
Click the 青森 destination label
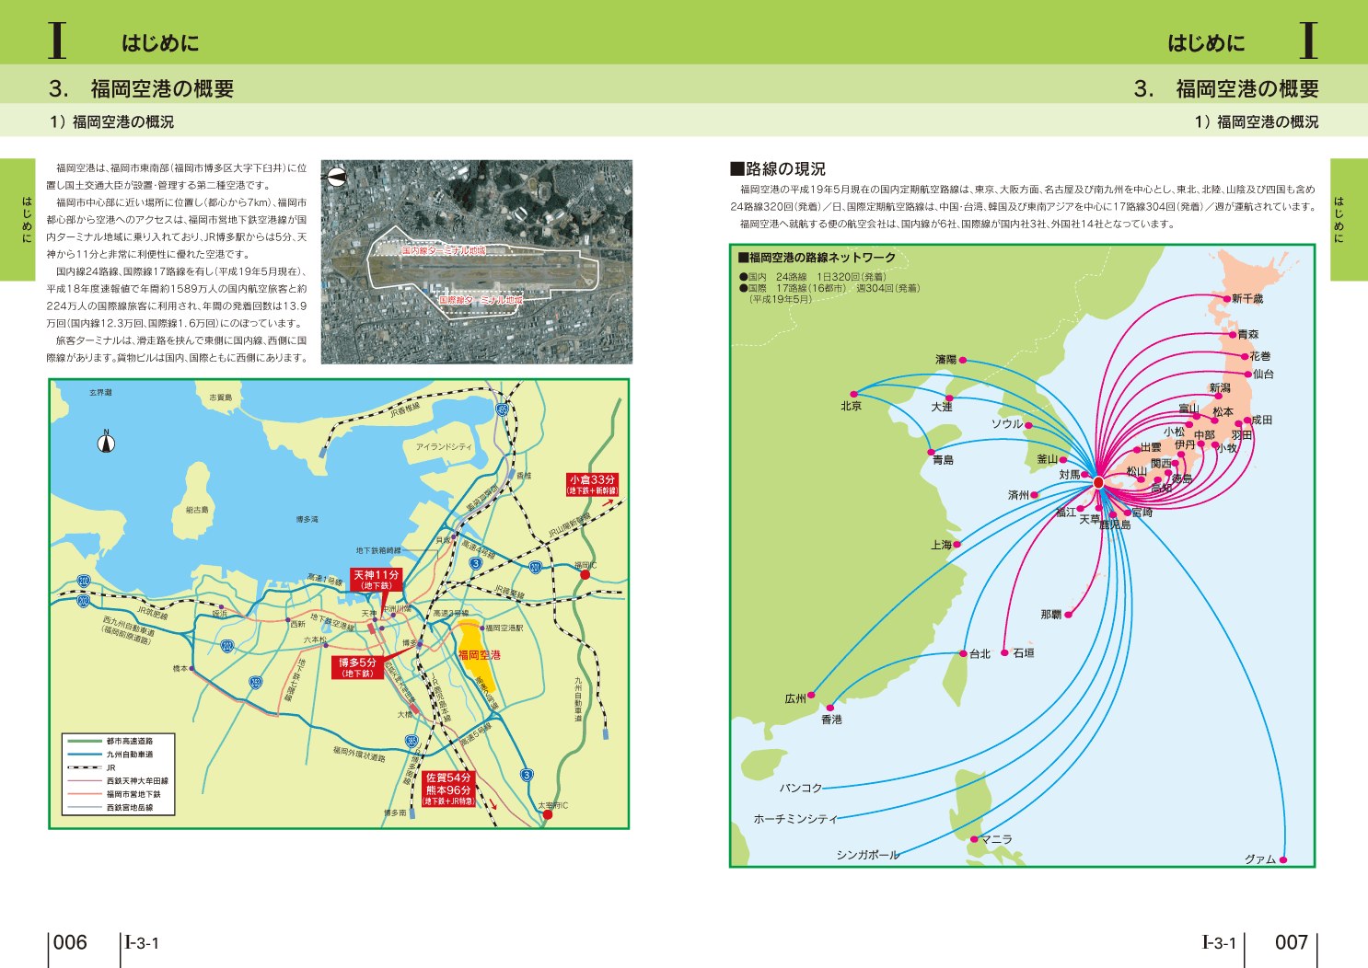1248,334
